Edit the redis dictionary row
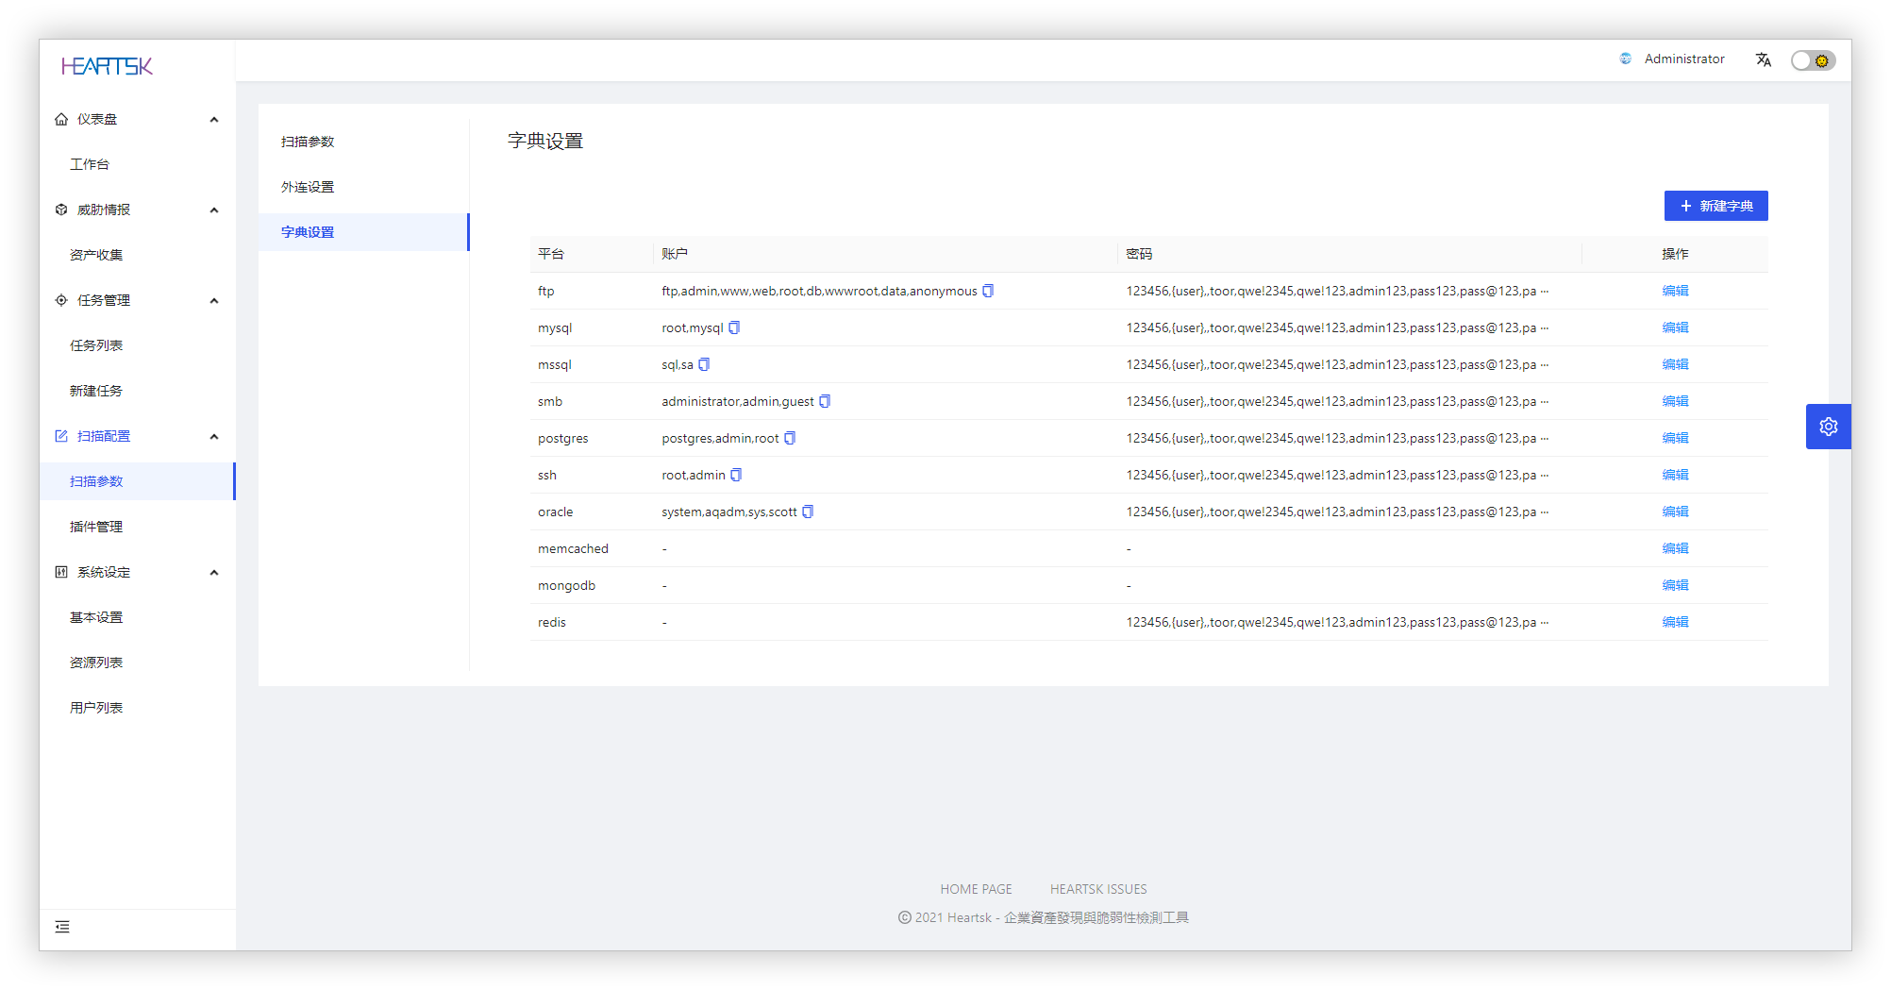 tap(1675, 622)
